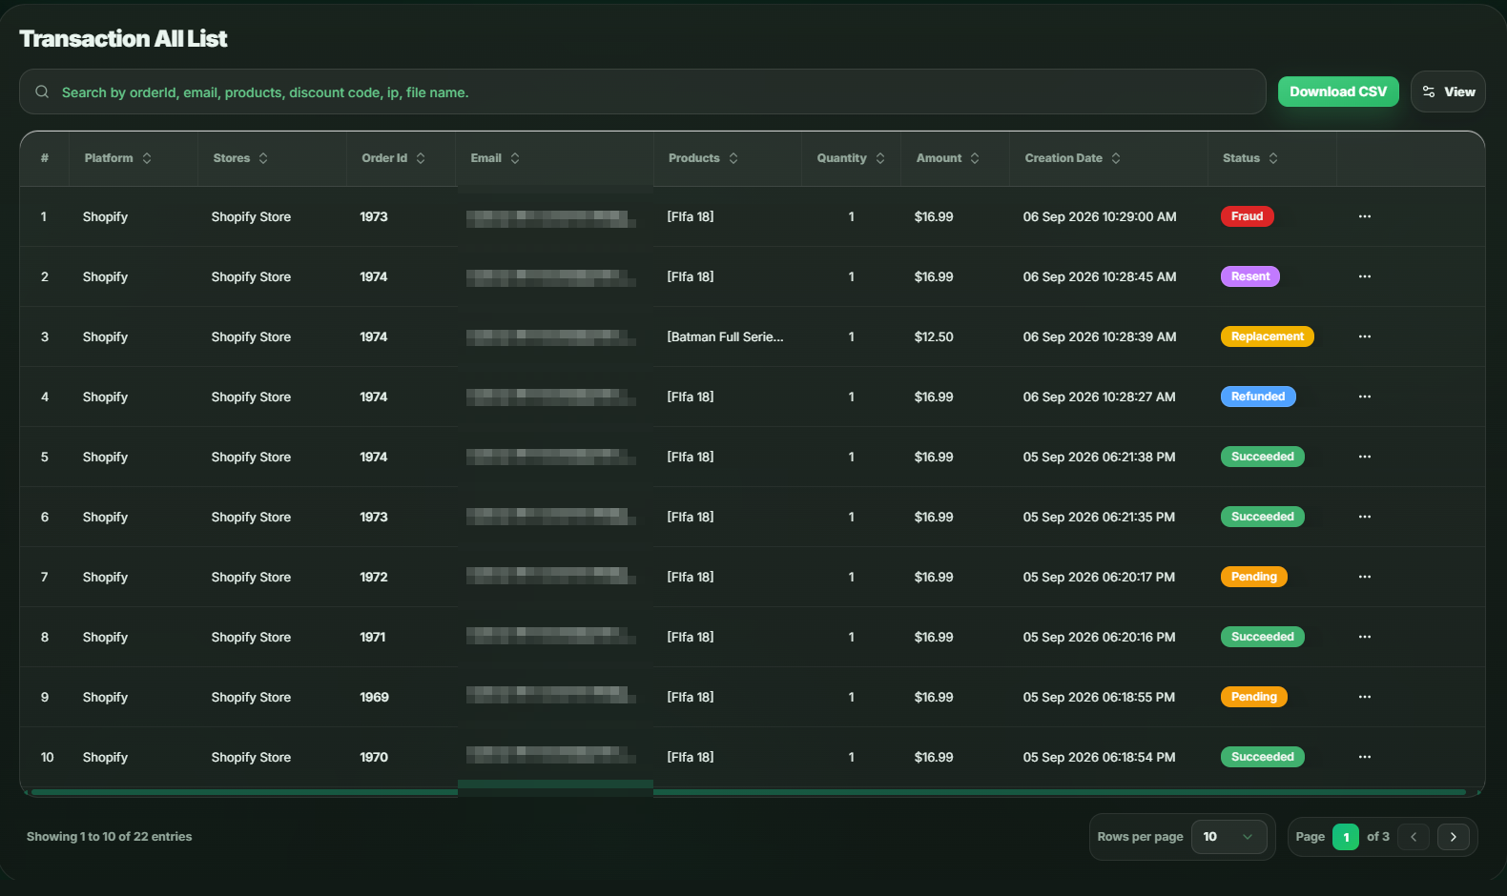
Task: Sort by the Quantity column
Action: pyautogui.click(x=851, y=158)
